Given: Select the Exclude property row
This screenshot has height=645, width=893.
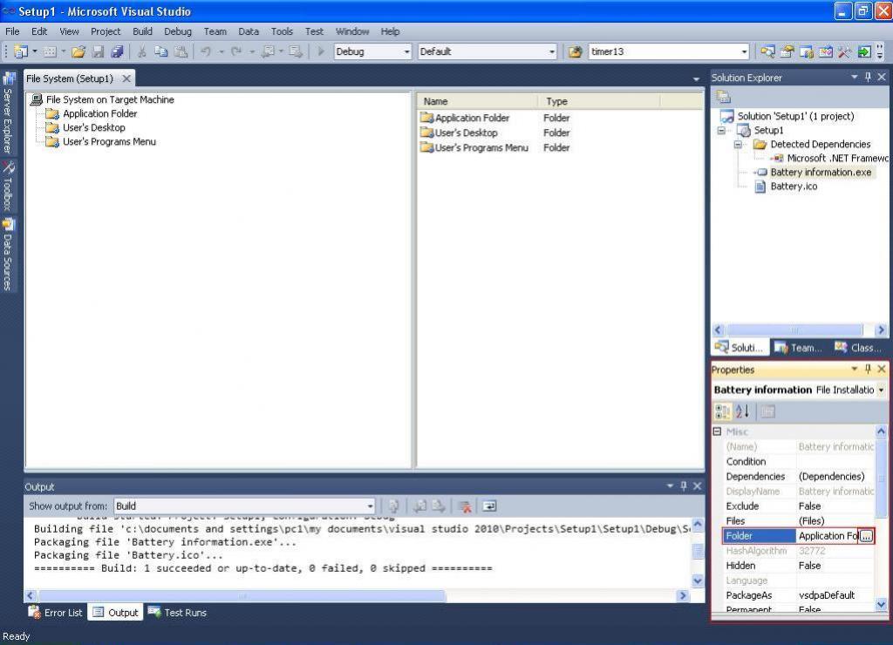Looking at the screenshot, I should tap(799, 506).
